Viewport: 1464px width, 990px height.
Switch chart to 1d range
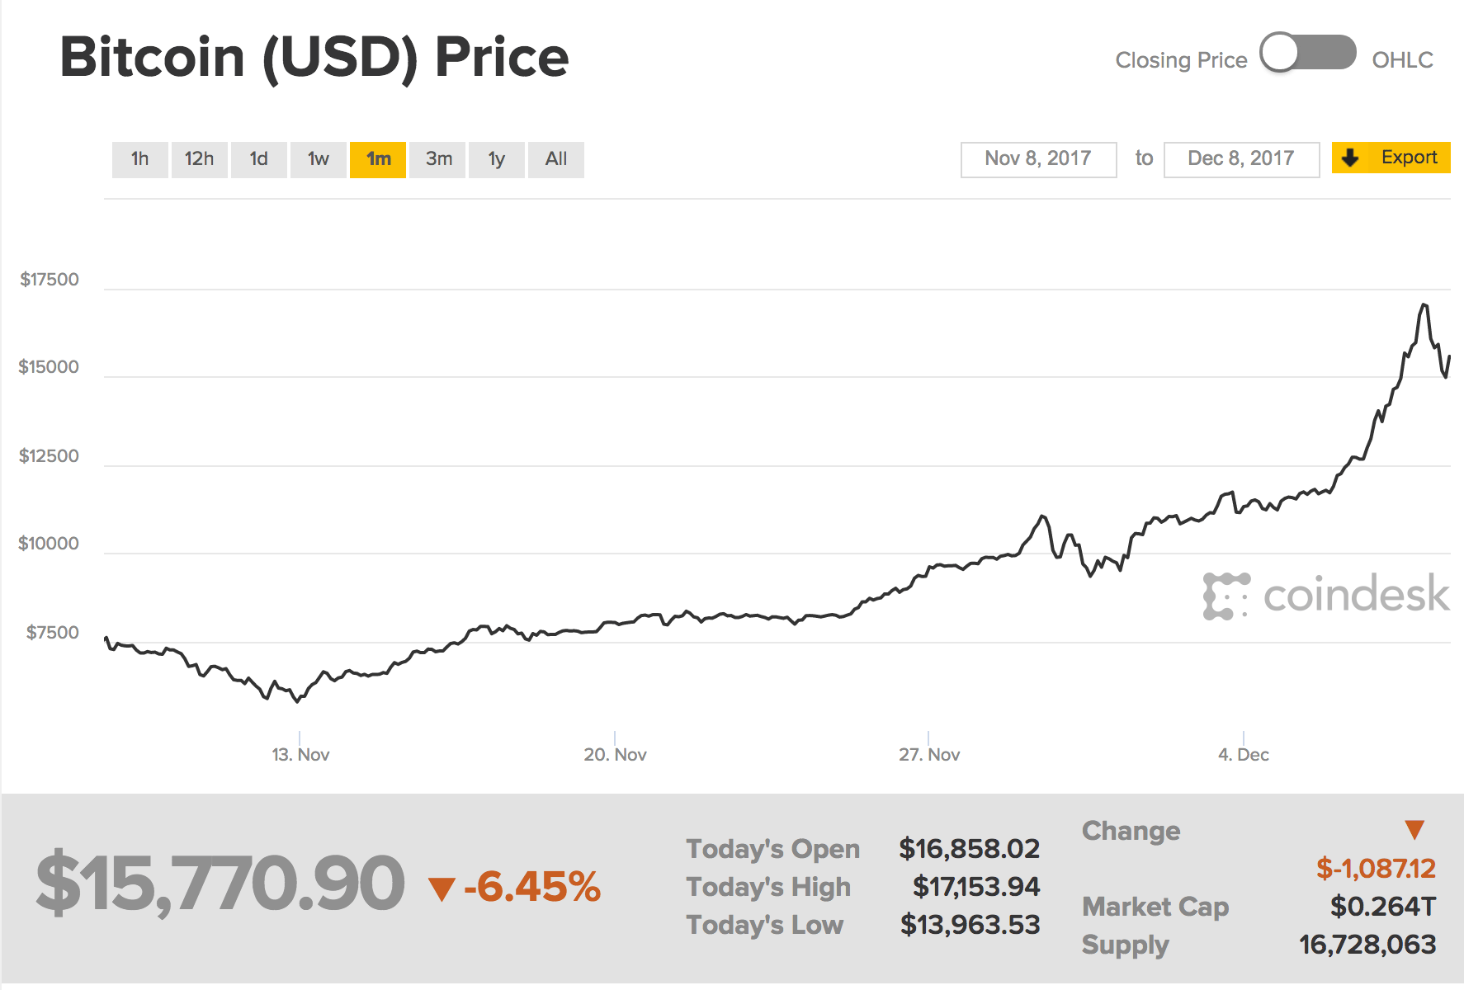259,159
